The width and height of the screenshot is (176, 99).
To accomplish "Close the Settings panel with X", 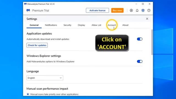I will tap(147, 19).
